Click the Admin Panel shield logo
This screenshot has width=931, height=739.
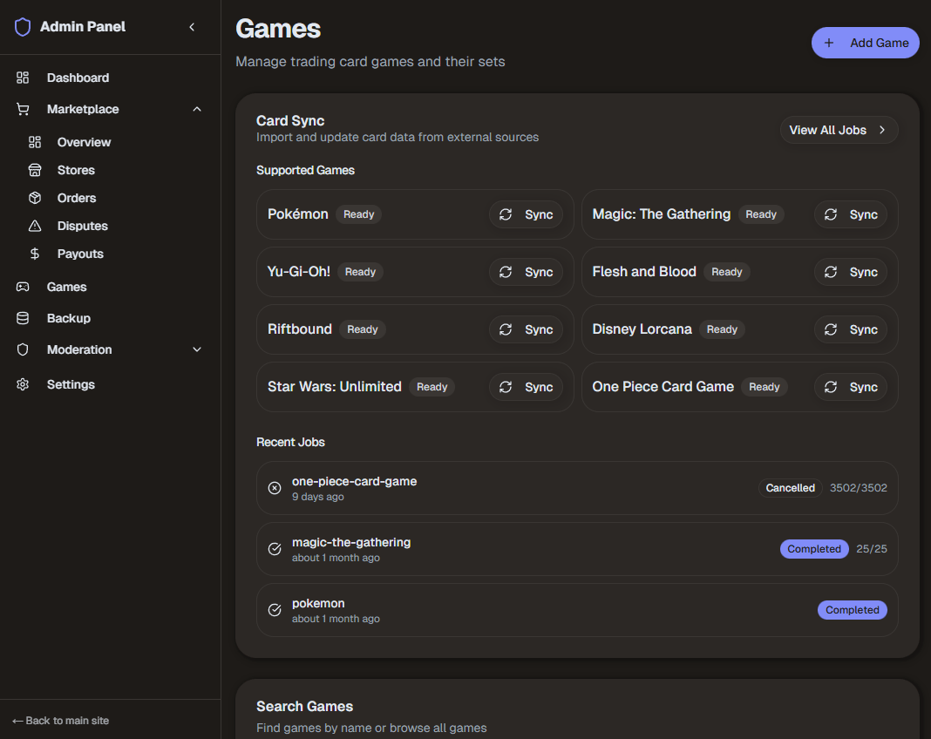click(x=23, y=26)
